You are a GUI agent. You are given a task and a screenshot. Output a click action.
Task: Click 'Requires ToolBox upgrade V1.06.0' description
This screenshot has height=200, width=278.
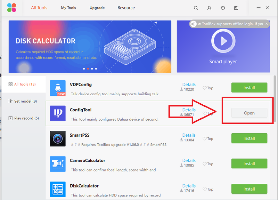(x=118, y=145)
